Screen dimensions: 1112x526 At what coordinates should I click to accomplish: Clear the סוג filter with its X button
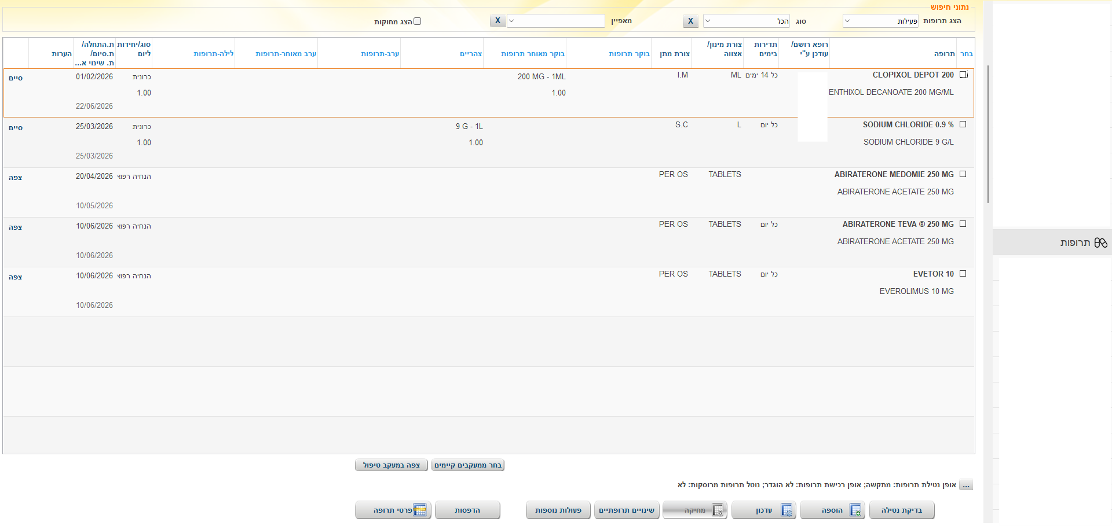(690, 21)
